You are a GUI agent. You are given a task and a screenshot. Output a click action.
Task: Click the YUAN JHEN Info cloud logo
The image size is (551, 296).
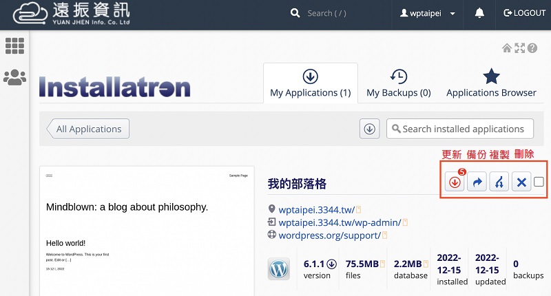[72, 14]
